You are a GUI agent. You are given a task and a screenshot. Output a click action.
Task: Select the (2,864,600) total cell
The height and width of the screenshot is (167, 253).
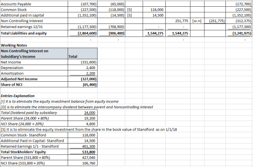click(83, 33)
